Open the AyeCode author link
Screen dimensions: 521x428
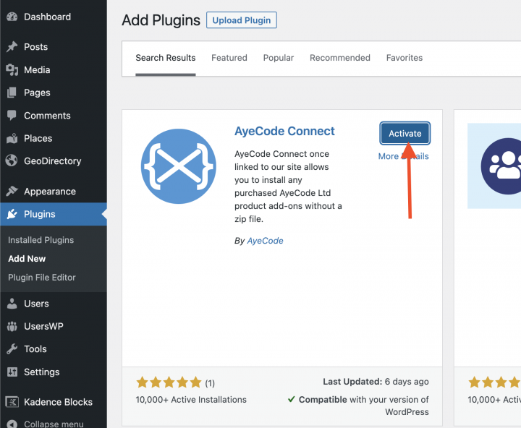pyautogui.click(x=266, y=241)
